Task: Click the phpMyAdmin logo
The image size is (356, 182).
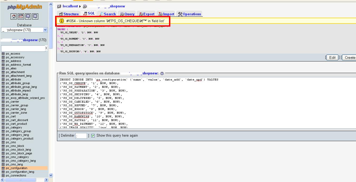Action: coord(24,7)
